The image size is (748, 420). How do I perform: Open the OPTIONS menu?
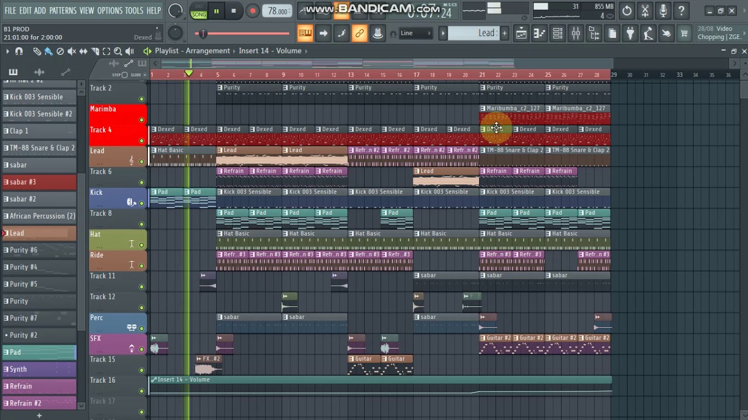[110, 10]
